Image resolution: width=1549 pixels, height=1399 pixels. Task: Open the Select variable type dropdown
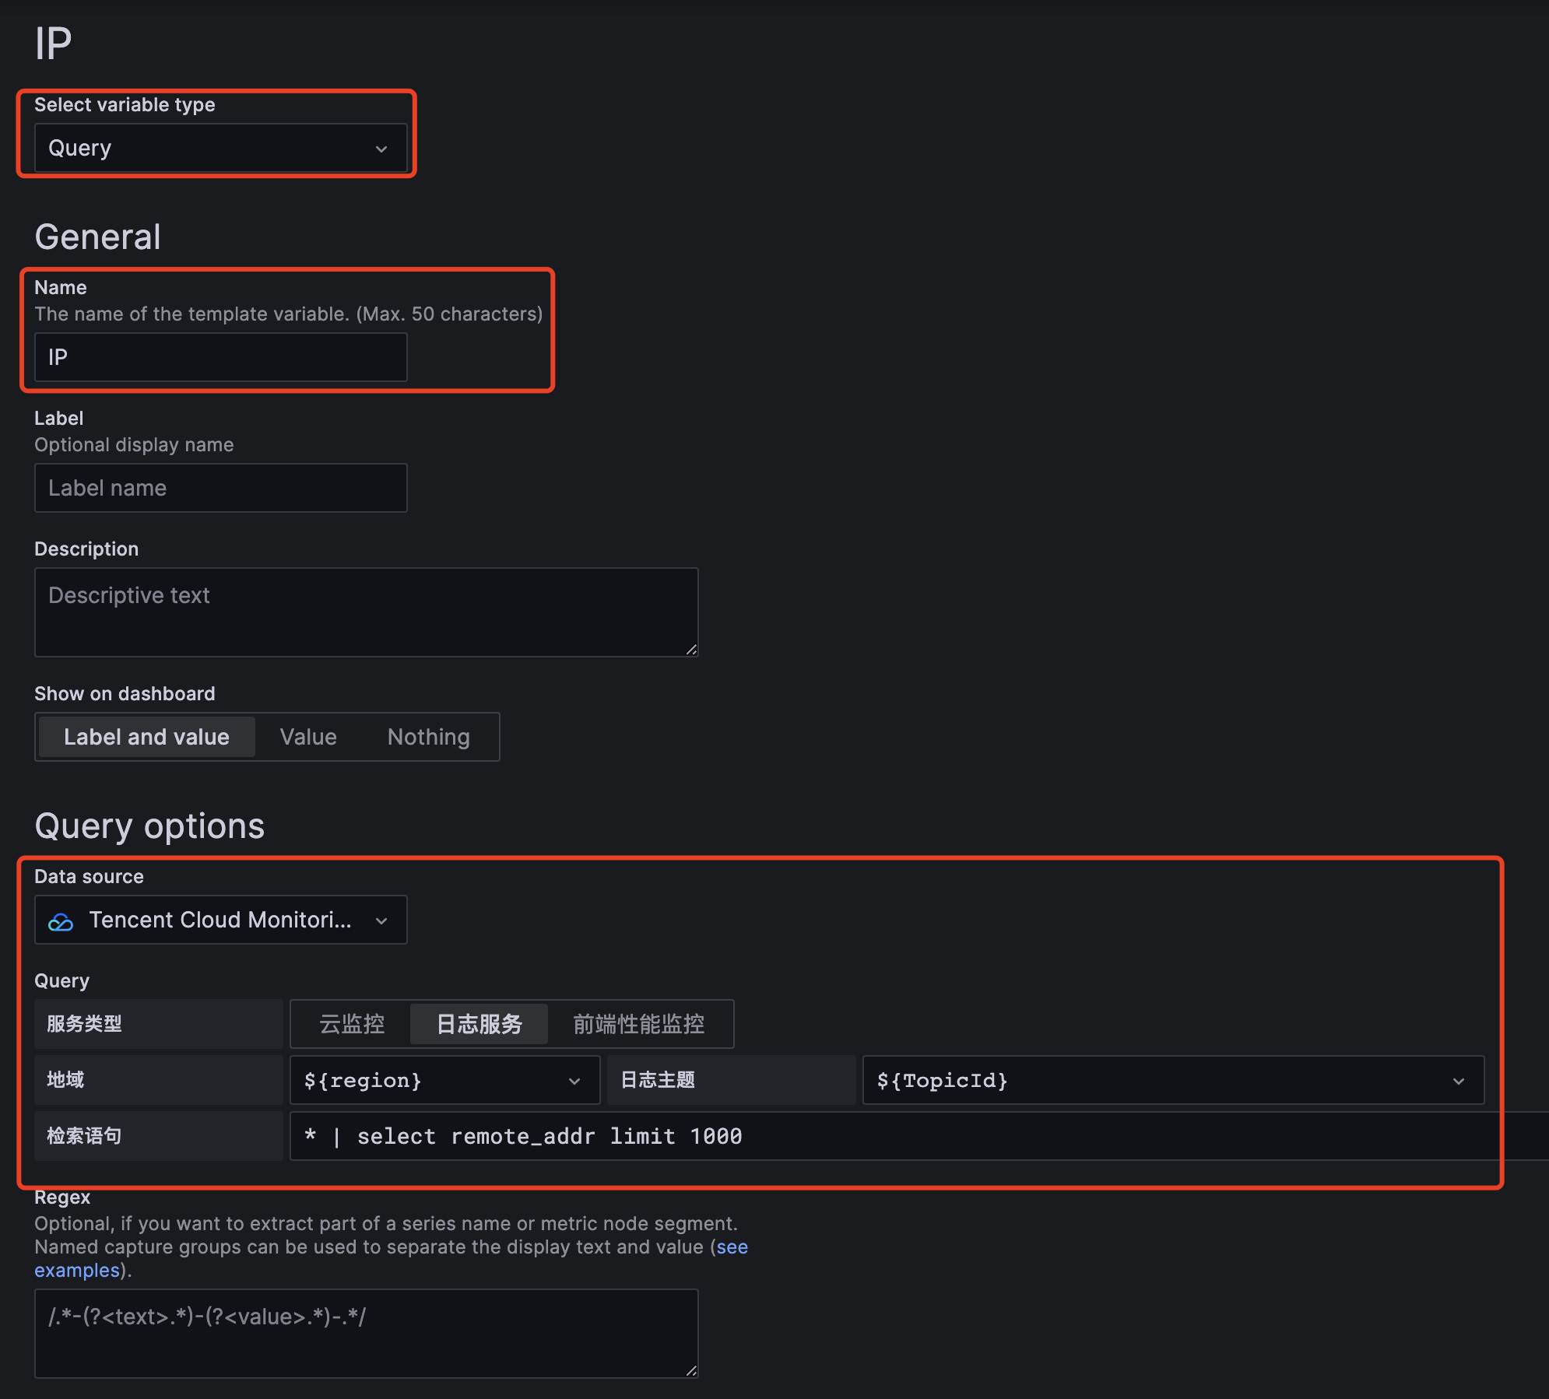coord(221,148)
